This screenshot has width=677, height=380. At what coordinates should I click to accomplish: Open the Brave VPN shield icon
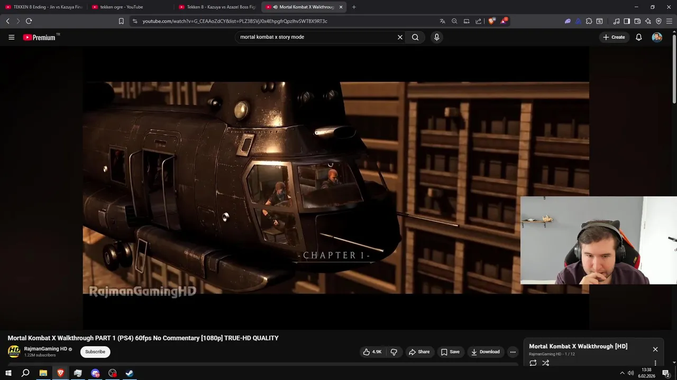pyautogui.click(x=658, y=21)
